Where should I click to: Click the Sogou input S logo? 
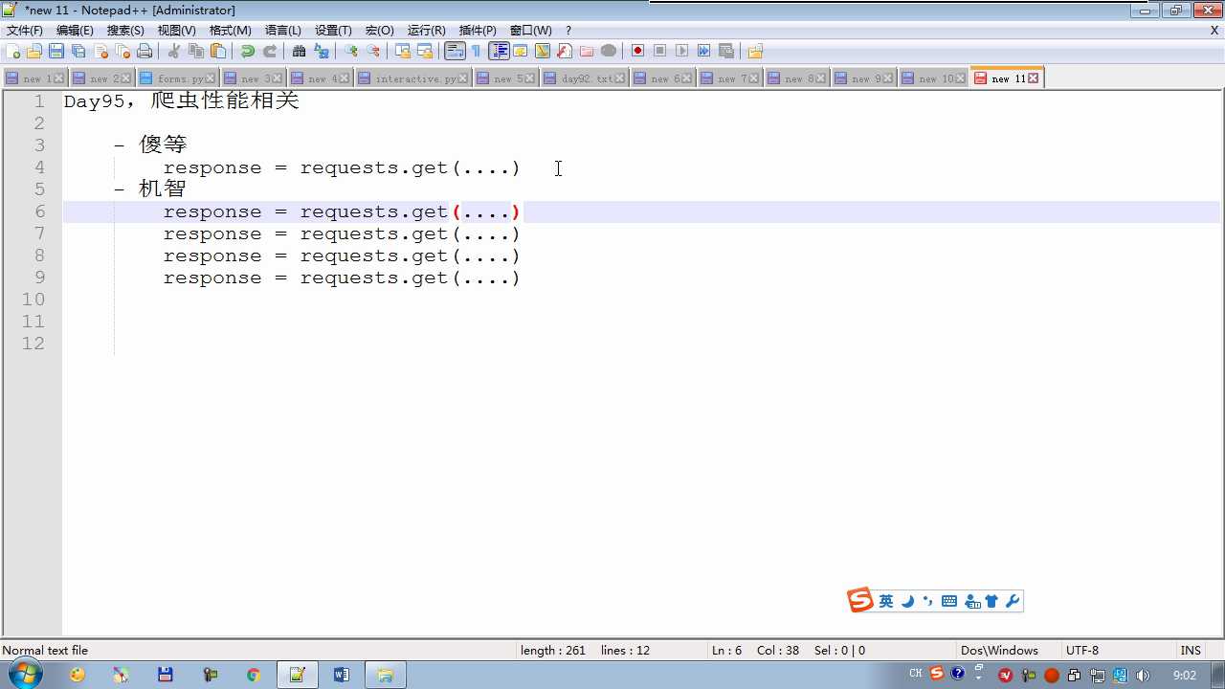click(x=860, y=600)
